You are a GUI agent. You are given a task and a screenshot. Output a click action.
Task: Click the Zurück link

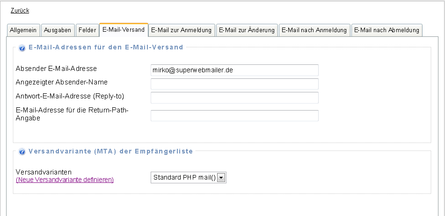pos(20,10)
